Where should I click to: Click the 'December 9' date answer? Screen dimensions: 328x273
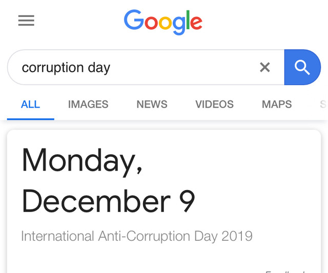(x=108, y=201)
